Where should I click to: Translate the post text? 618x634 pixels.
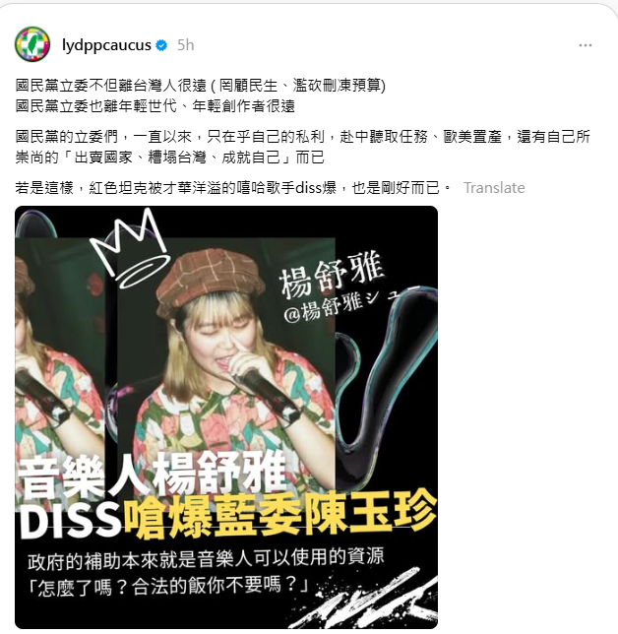494,188
